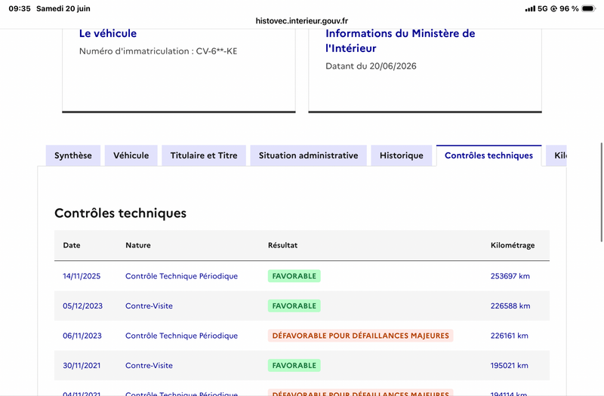This screenshot has height=396, width=604.
Task: Open the Synthèse tab
Action: [x=73, y=155]
